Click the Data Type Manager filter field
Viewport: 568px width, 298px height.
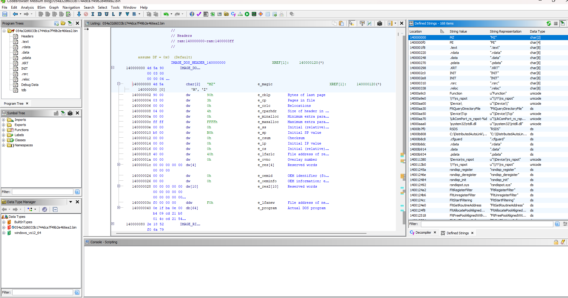[43, 292]
